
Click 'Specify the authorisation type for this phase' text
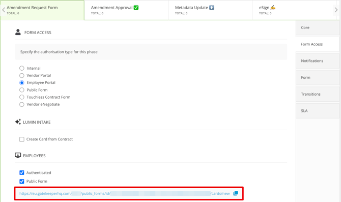point(59,52)
